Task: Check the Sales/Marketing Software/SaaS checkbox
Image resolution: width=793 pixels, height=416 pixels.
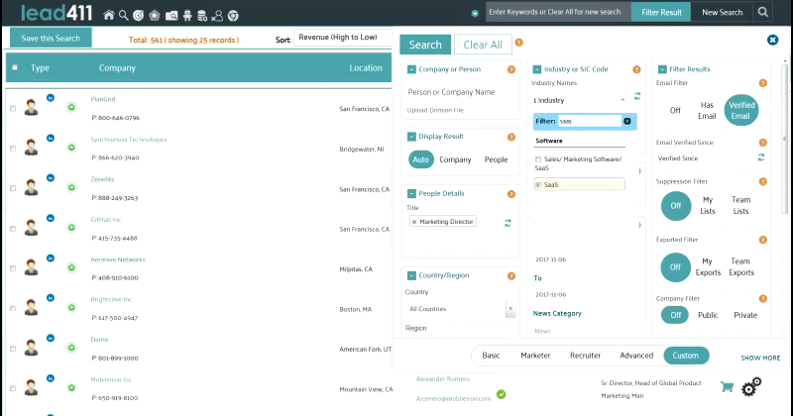Action: (x=538, y=159)
